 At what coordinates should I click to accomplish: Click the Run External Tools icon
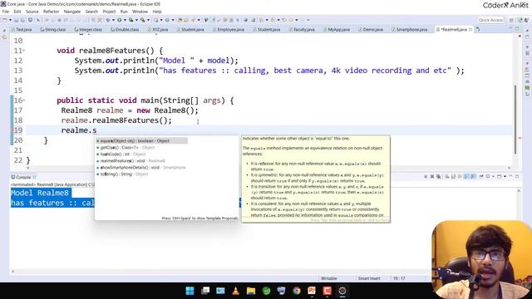tap(142, 20)
